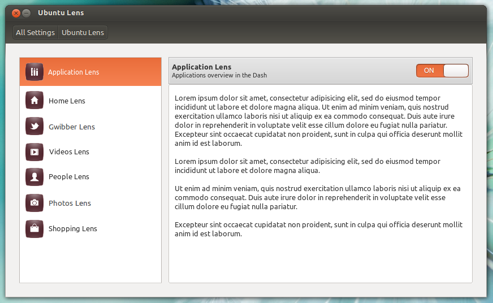This screenshot has height=303, width=493.
Task: Click the Application Lens bookshelf icon
Action: pyautogui.click(x=34, y=72)
